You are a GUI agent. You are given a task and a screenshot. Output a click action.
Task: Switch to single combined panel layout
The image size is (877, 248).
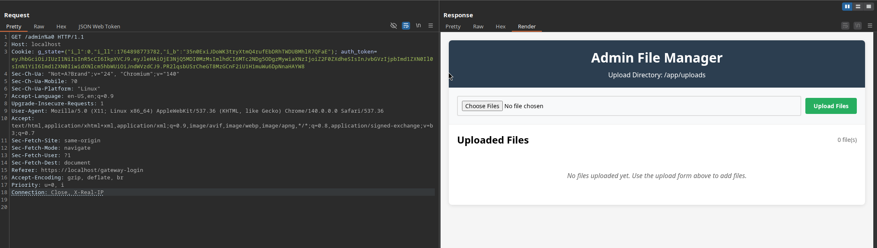(x=868, y=7)
